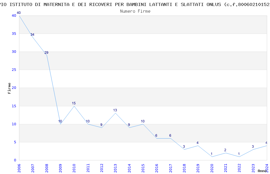Pick the data value 6 for year 2016
Viewport: 270px width, 174px height.
pos(156,136)
